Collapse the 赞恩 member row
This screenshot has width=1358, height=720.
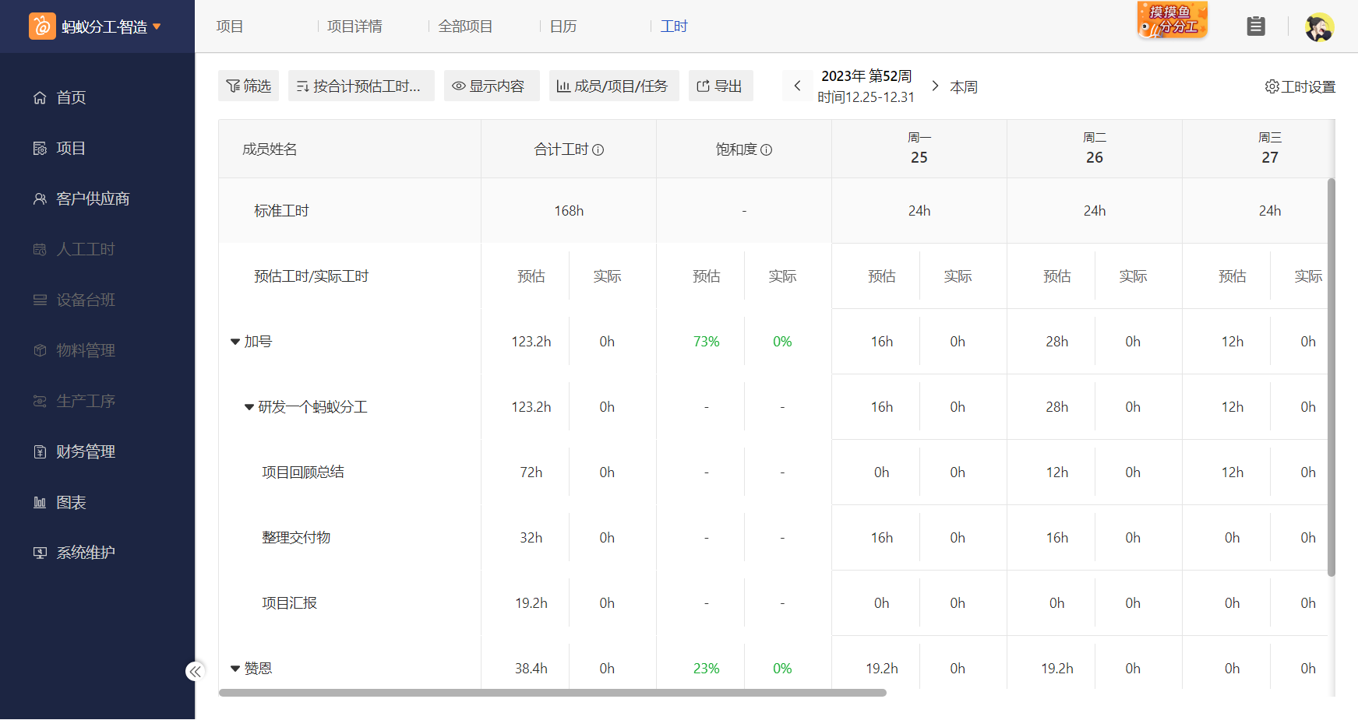[235, 669]
